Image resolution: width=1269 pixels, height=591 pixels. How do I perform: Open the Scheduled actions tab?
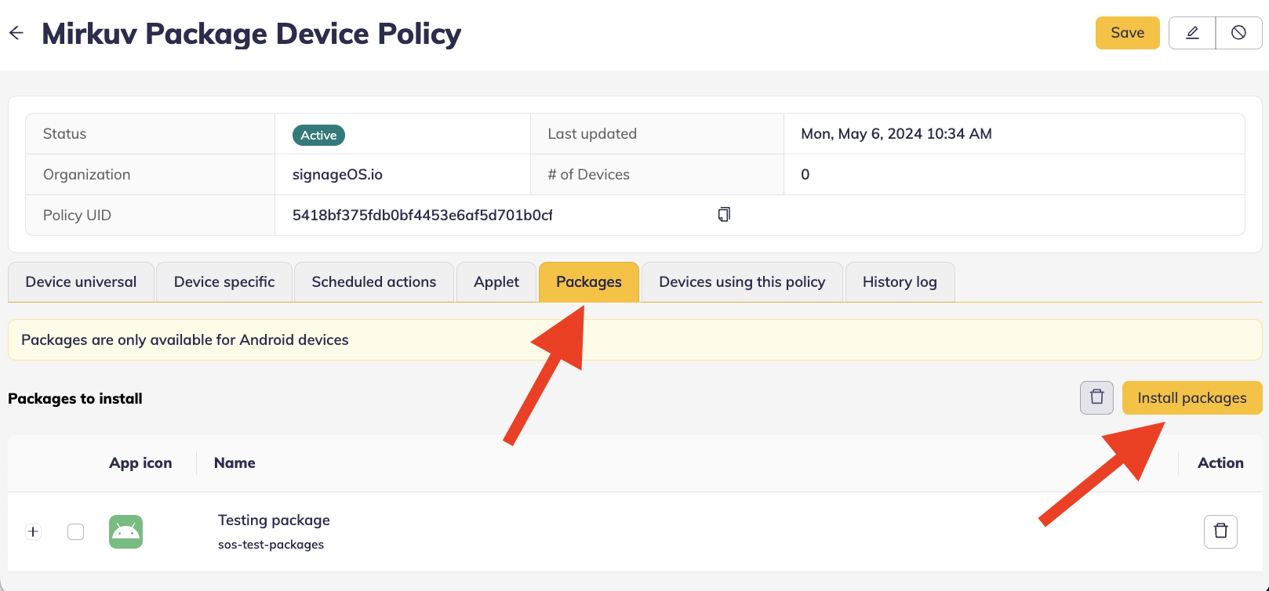coord(373,282)
